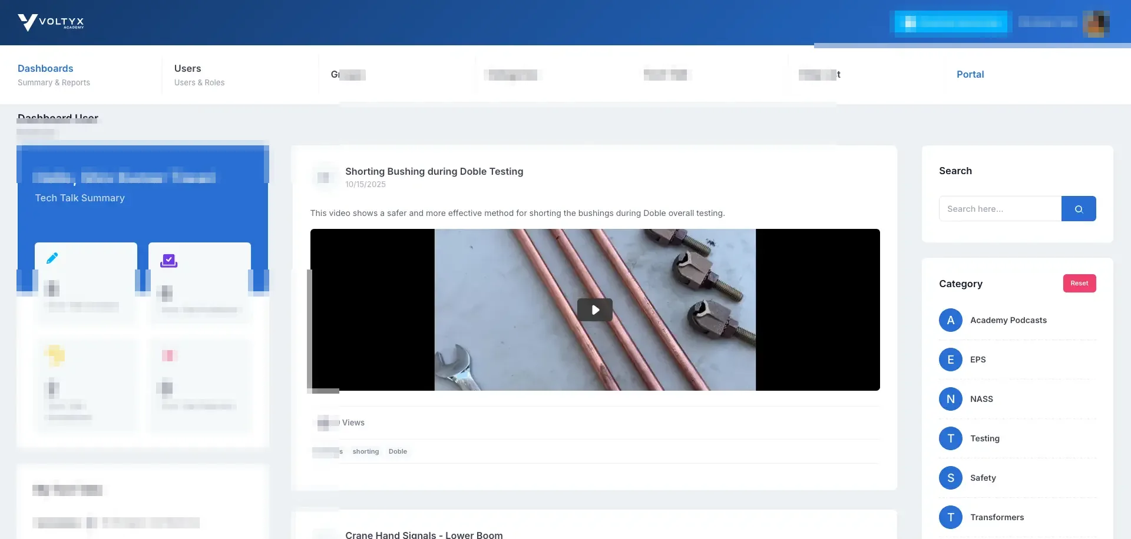Viewport: 1131px width, 539px height.
Task: Click the Summary & Reports subtitle
Action: 54,82
